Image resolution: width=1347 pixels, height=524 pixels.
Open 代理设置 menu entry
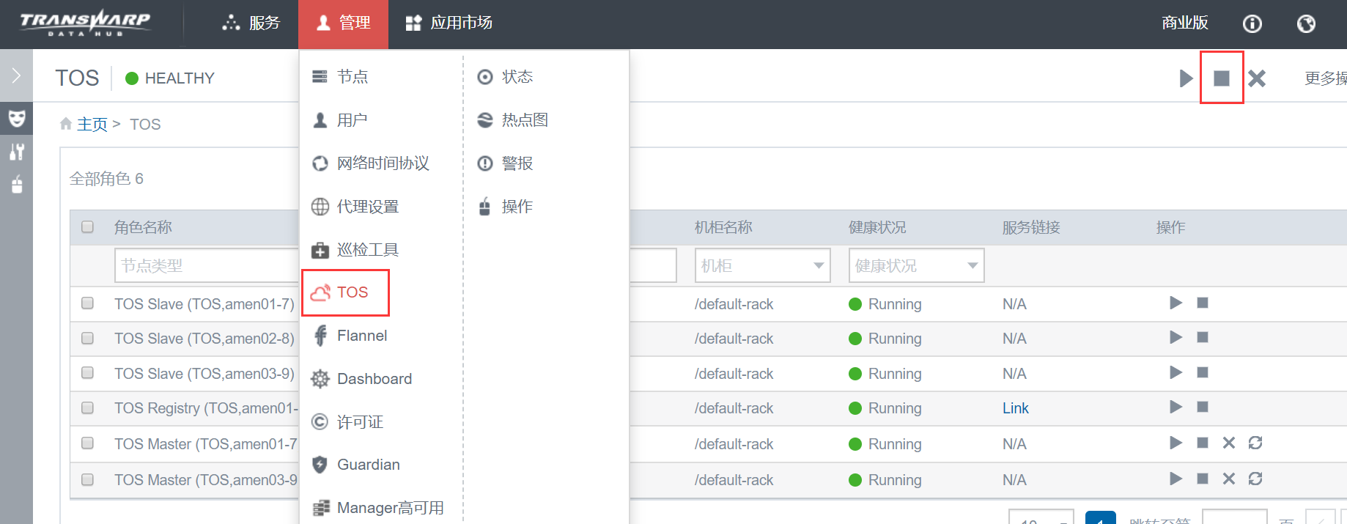pos(355,207)
